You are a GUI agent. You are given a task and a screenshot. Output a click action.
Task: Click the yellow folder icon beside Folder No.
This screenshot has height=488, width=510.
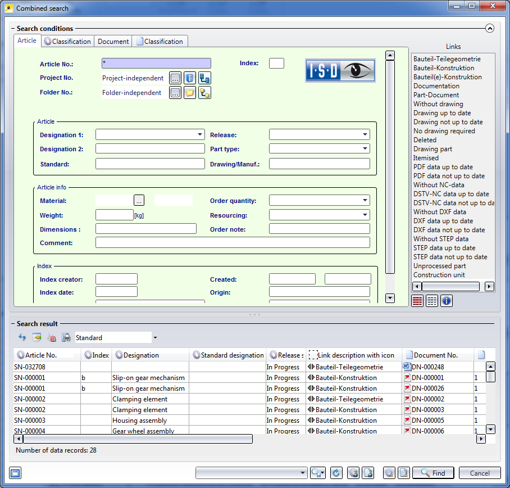[x=190, y=93]
